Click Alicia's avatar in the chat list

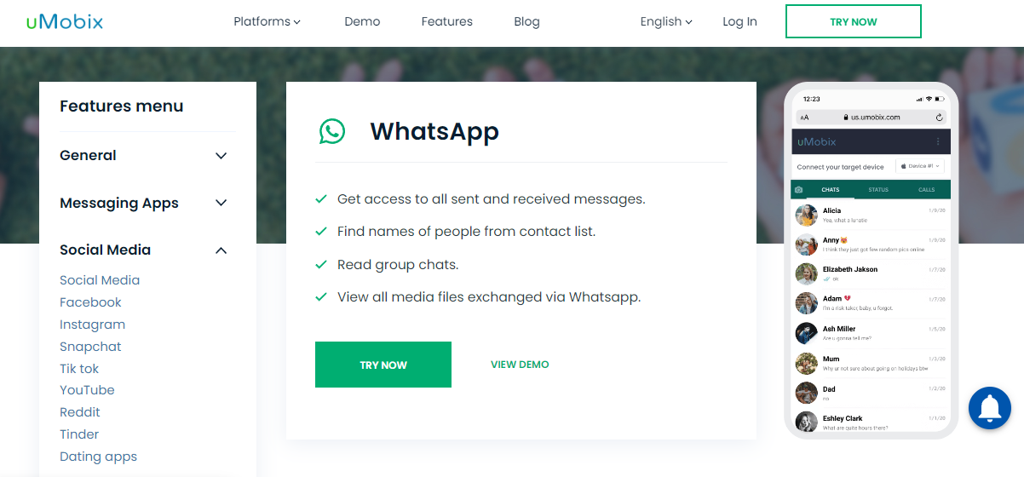807,215
